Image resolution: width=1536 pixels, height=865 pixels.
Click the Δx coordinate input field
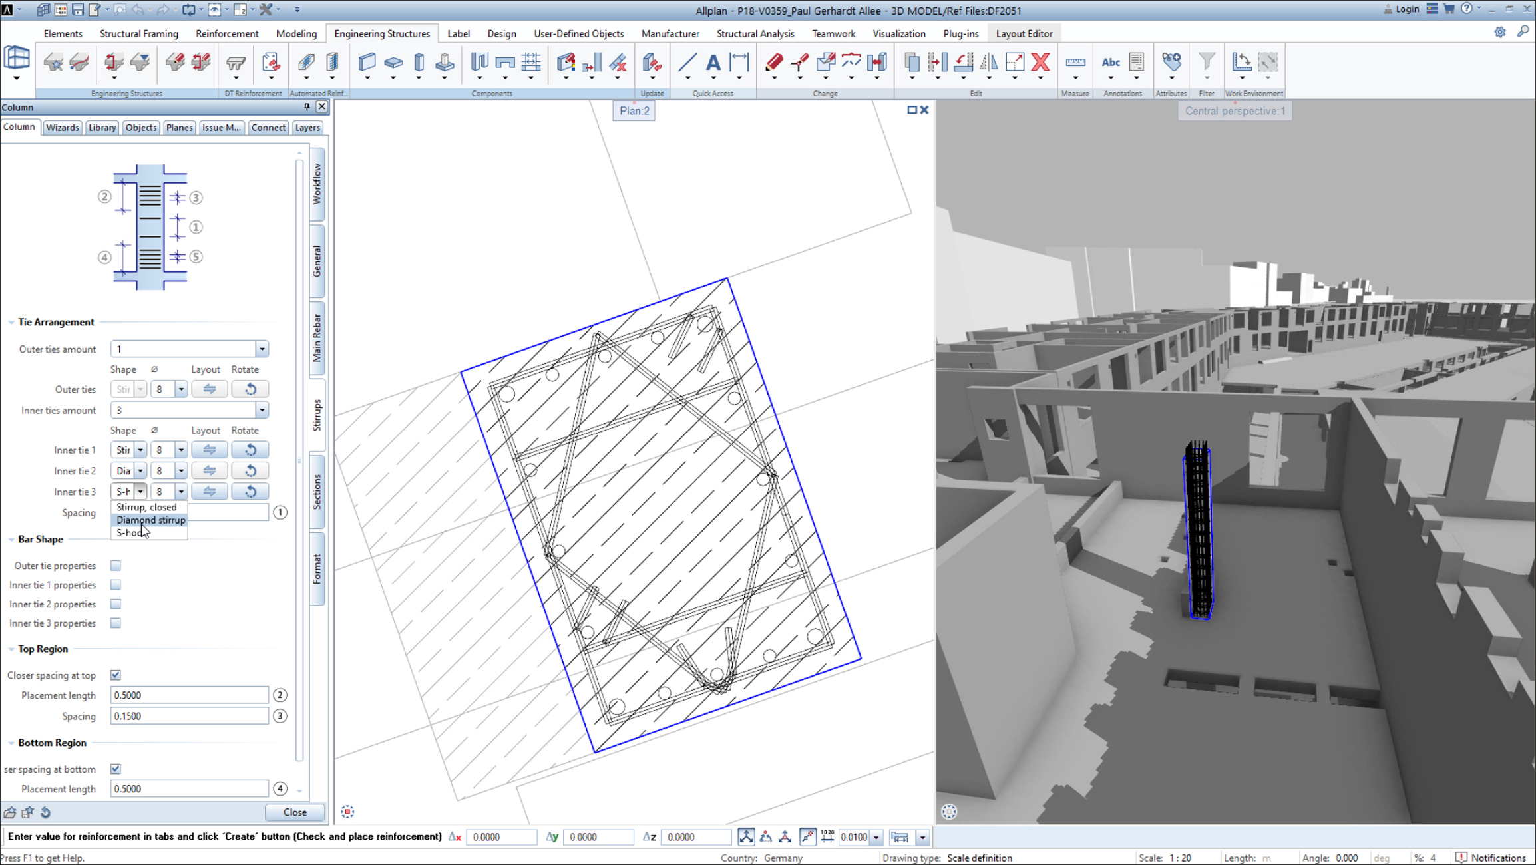click(501, 838)
